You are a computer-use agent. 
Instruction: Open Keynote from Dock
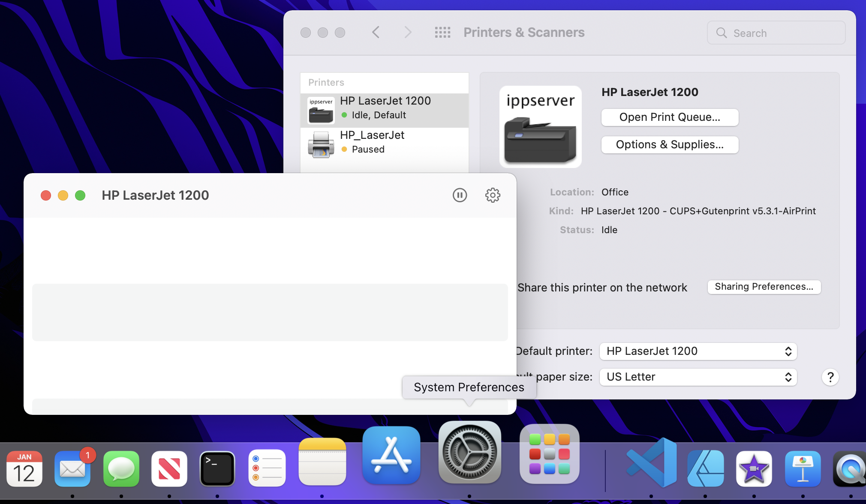[x=803, y=467]
